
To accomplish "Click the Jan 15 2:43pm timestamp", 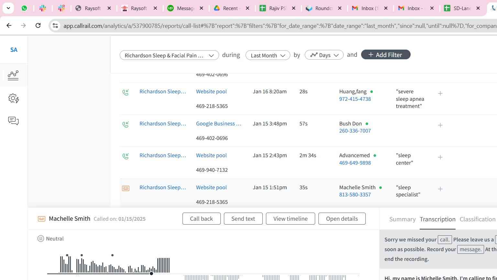I will point(270,155).
